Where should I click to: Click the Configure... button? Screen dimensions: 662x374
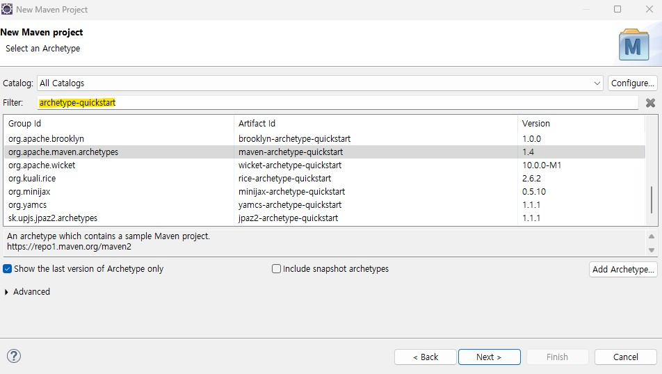[x=633, y=83]
